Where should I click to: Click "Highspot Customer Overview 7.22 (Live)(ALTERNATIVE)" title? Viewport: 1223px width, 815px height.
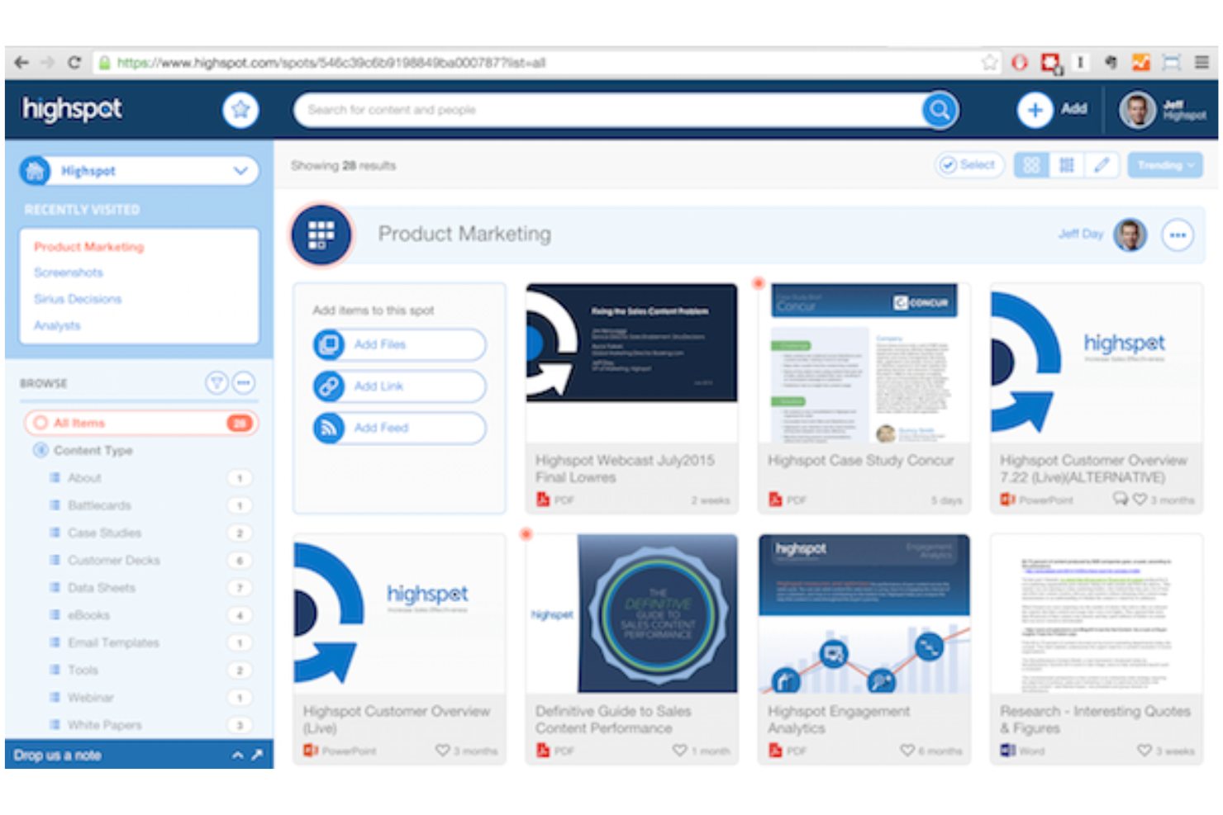tap(1093, 469)
